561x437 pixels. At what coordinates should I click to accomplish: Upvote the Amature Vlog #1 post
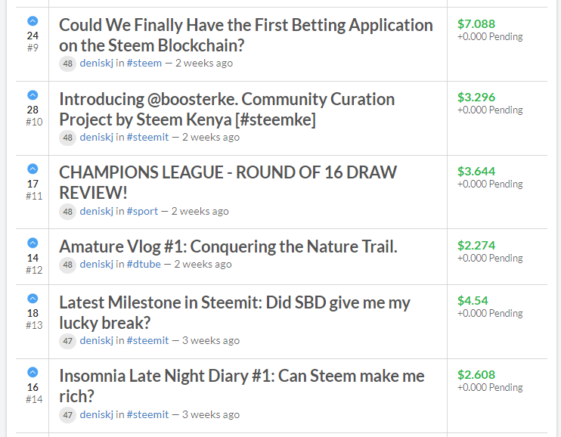click(x=33, y=243)
